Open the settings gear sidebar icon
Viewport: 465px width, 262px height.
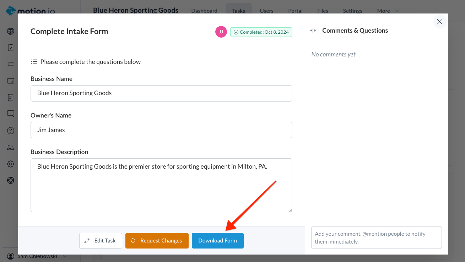pyautogui.click(x=11, y=164)
